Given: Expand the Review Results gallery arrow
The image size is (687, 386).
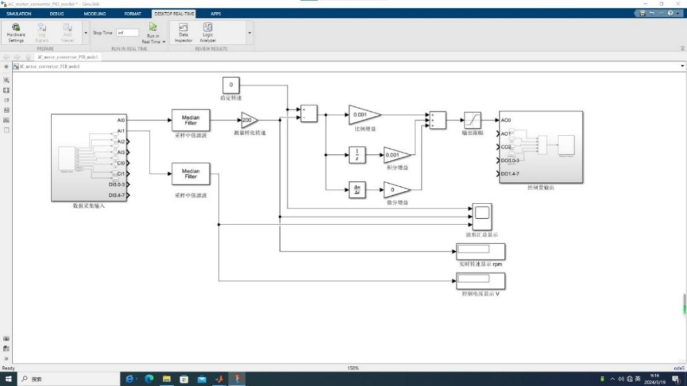Looking at the screenshot, I should click(250, 33).
